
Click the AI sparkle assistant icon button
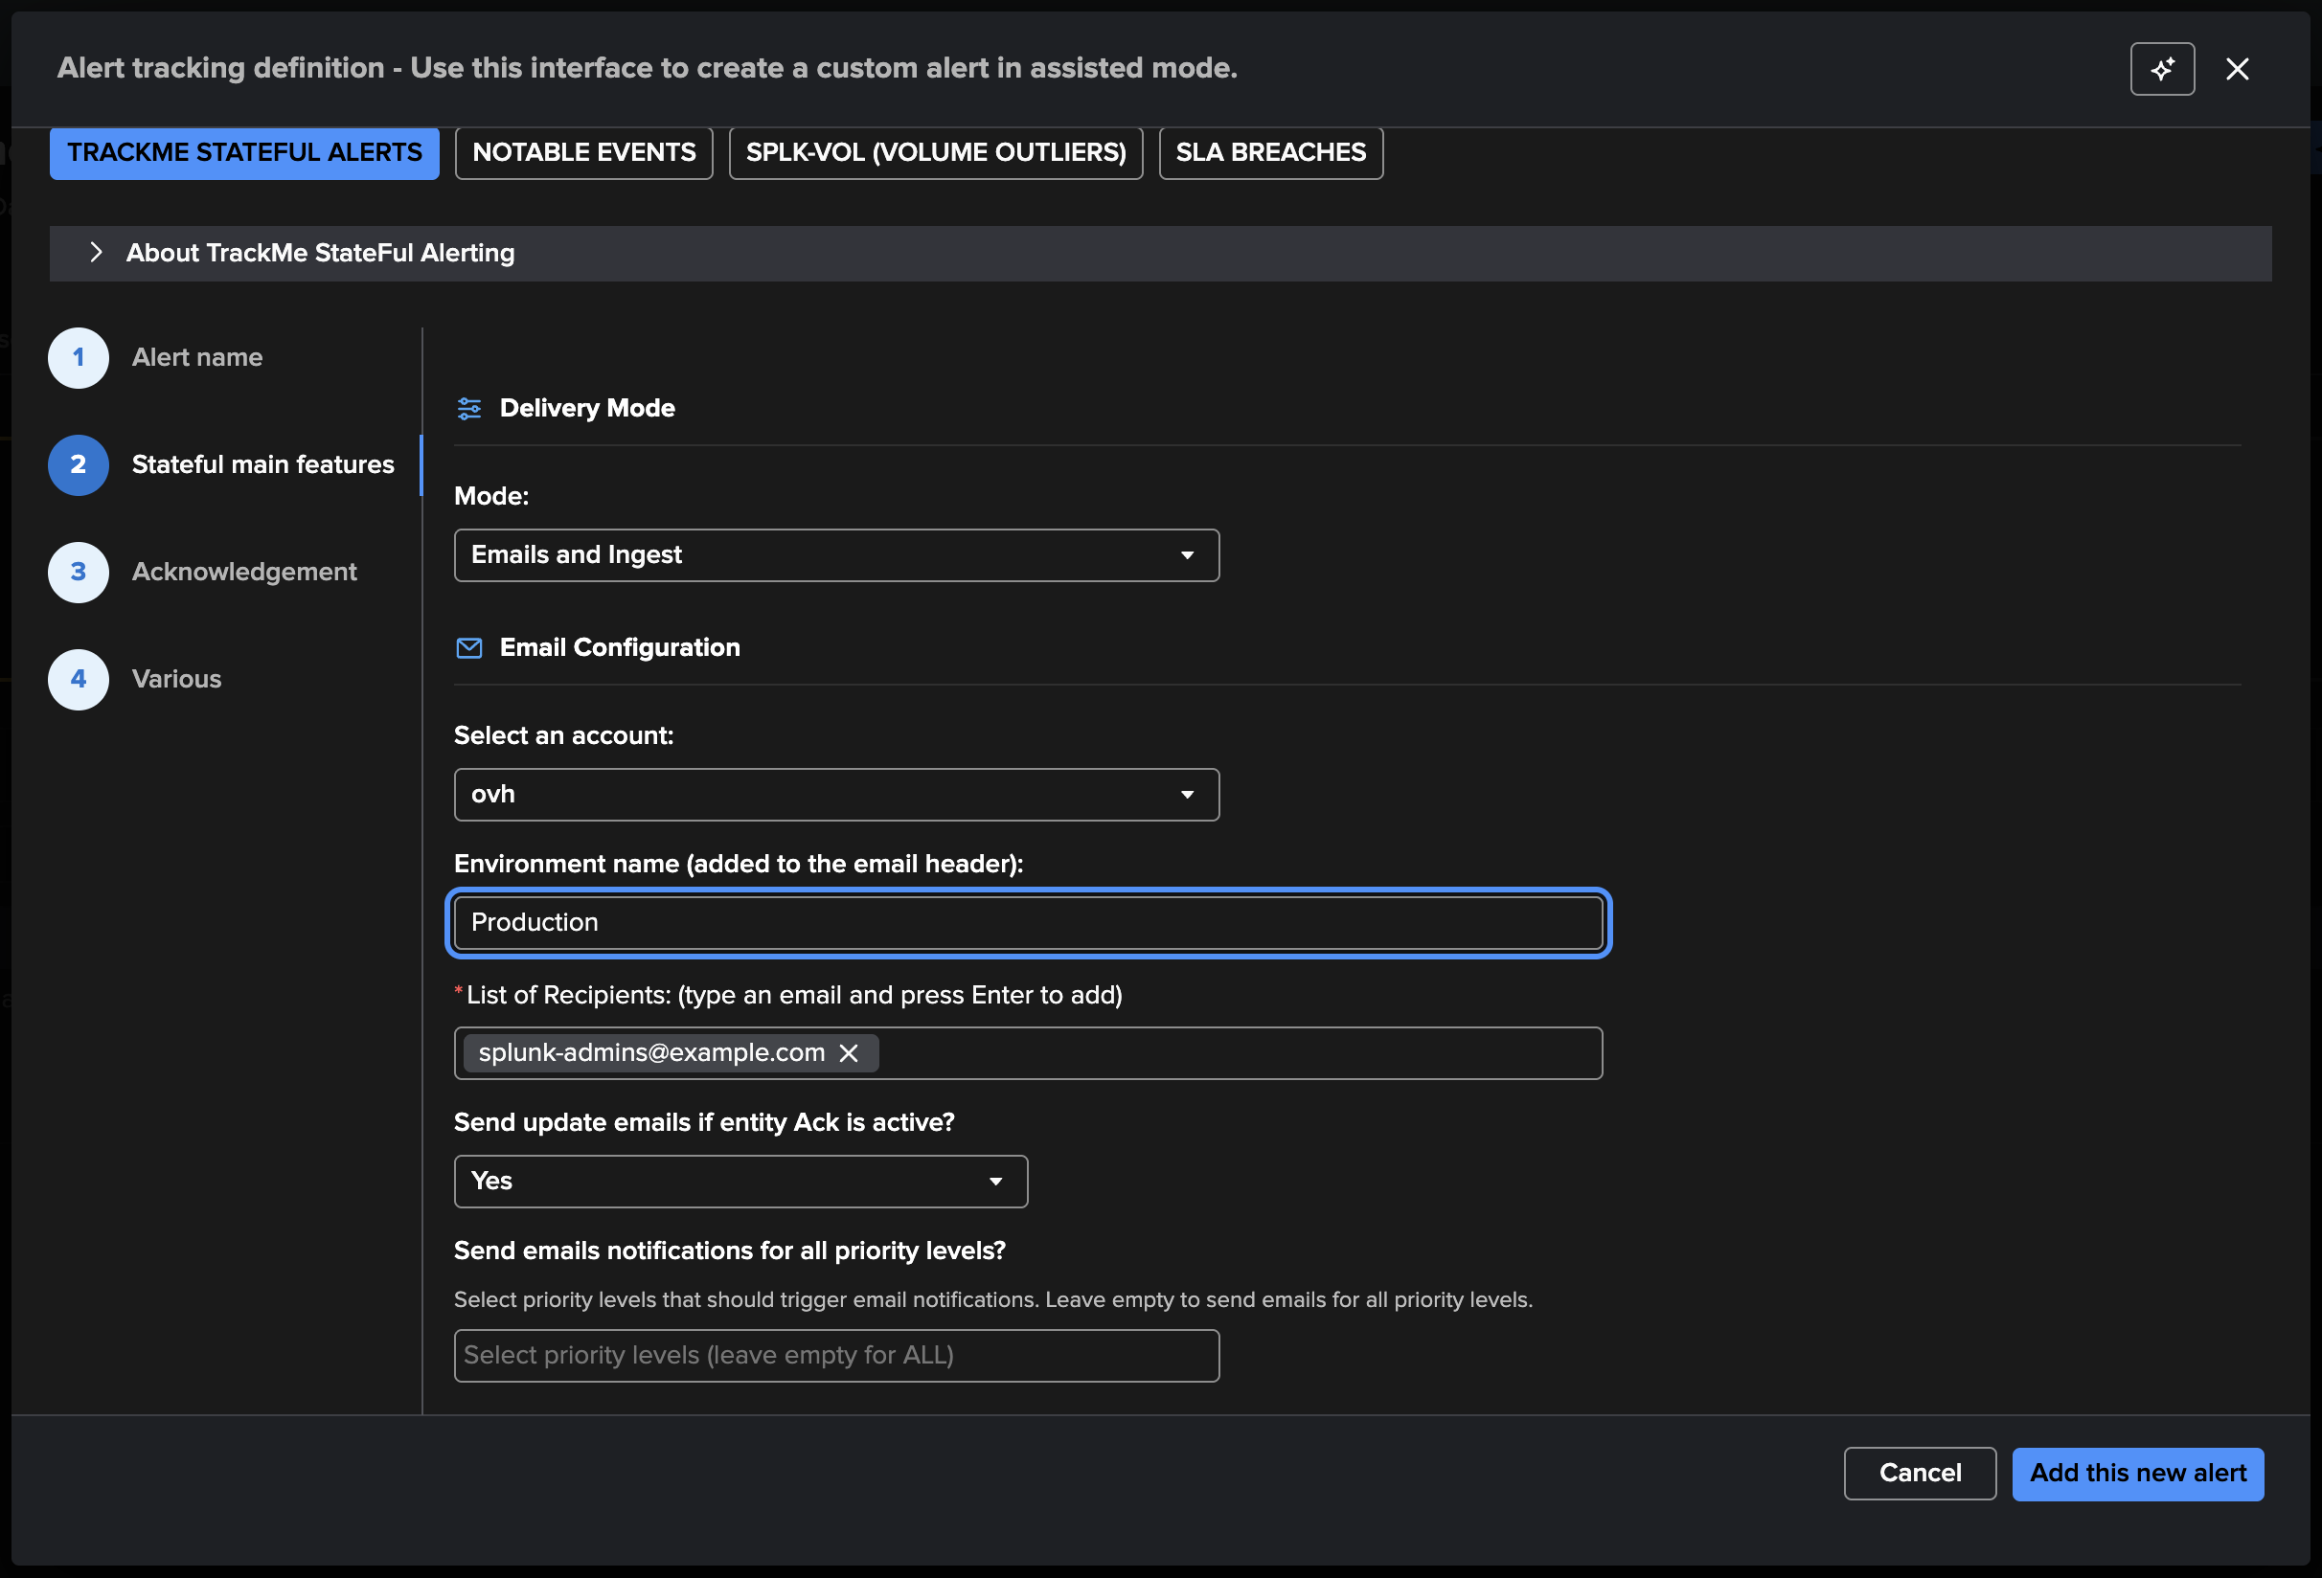click(2161, 69)
